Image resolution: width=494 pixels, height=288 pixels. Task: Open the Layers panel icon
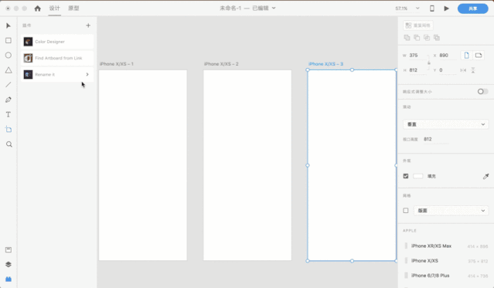coord(9,264)
